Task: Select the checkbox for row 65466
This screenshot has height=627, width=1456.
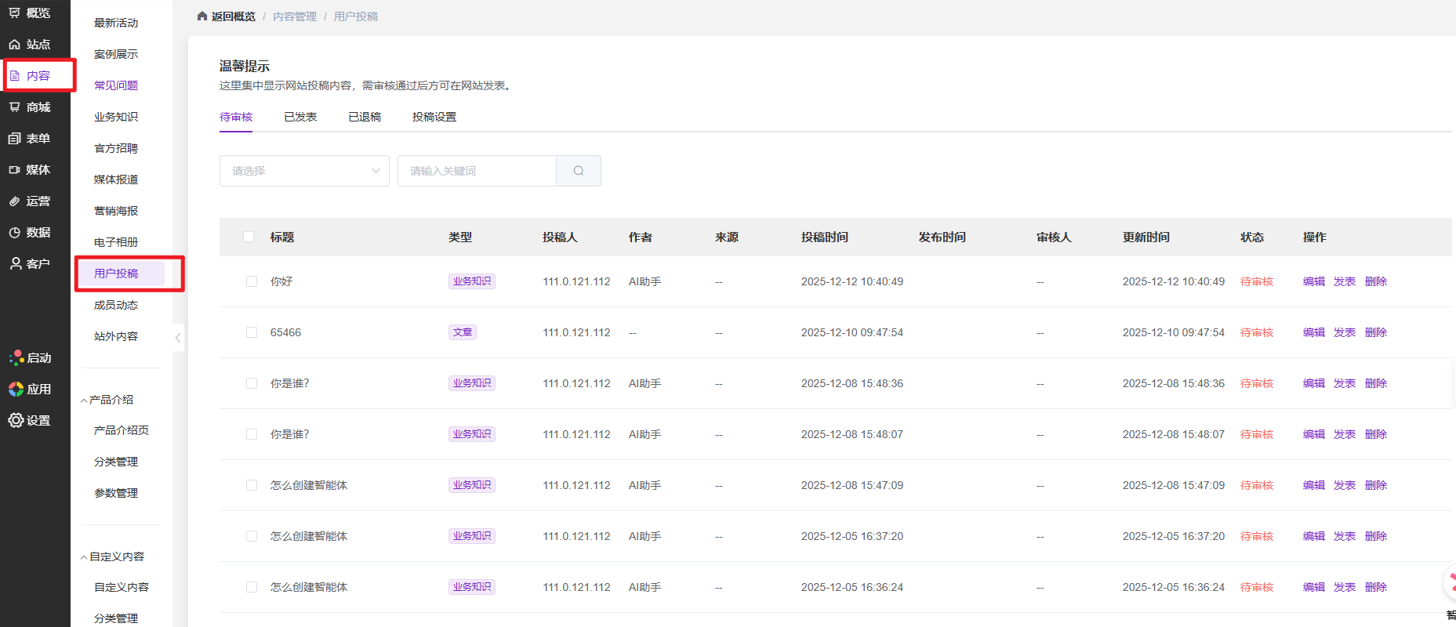Action: click(252, 332)
